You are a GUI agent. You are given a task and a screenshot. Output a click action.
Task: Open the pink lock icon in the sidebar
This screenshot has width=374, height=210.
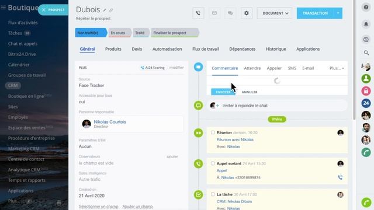[x=366, y=91]
